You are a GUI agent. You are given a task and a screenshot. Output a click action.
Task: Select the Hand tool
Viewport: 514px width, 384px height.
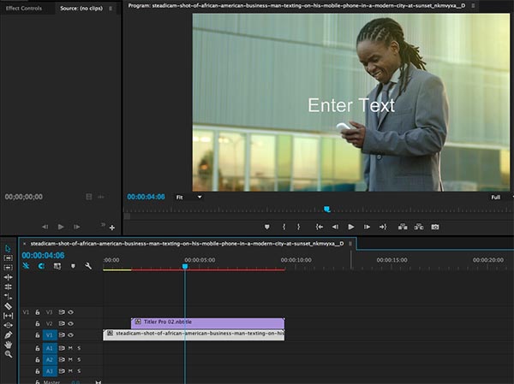9,344
